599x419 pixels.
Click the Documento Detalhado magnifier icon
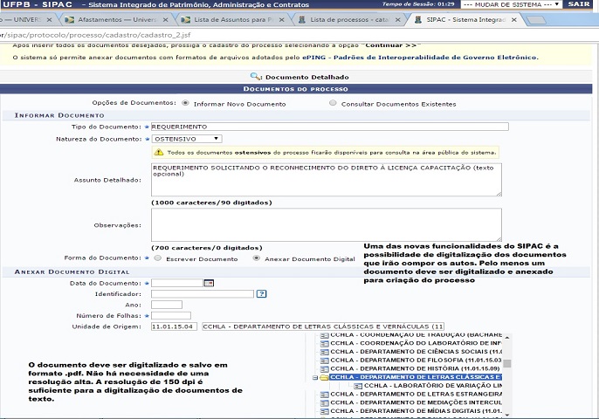click(256, 77)
